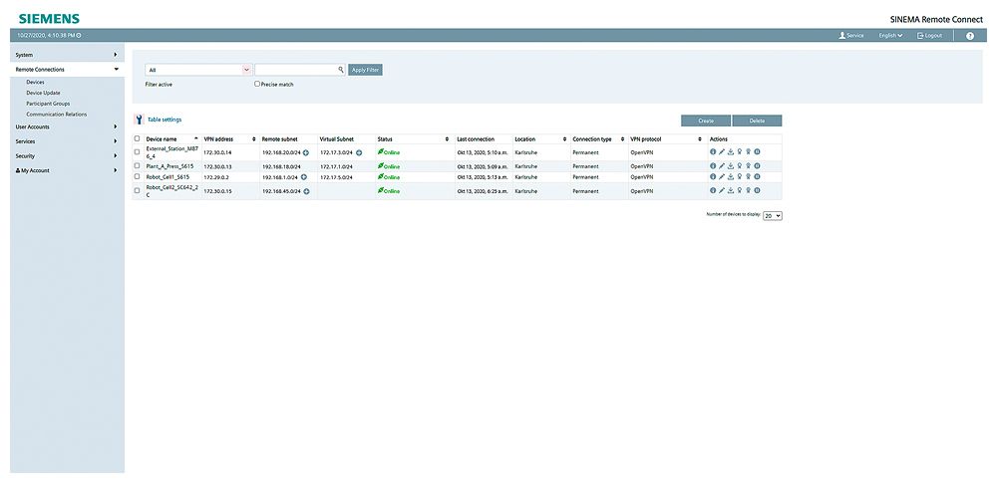This screenshot has width=997, height=483.
Task: Expand remote subnet 192.168.1.0/24 plus icon
Action: tap(303, 177)
